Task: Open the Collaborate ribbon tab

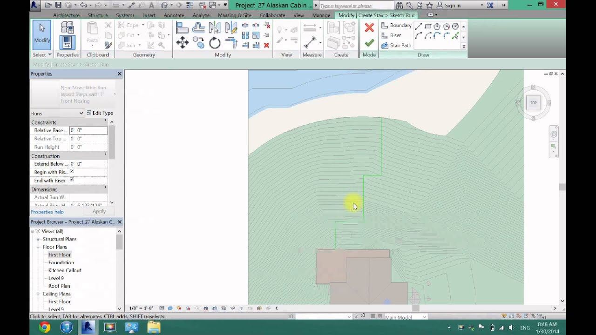Action: (272, 15)
